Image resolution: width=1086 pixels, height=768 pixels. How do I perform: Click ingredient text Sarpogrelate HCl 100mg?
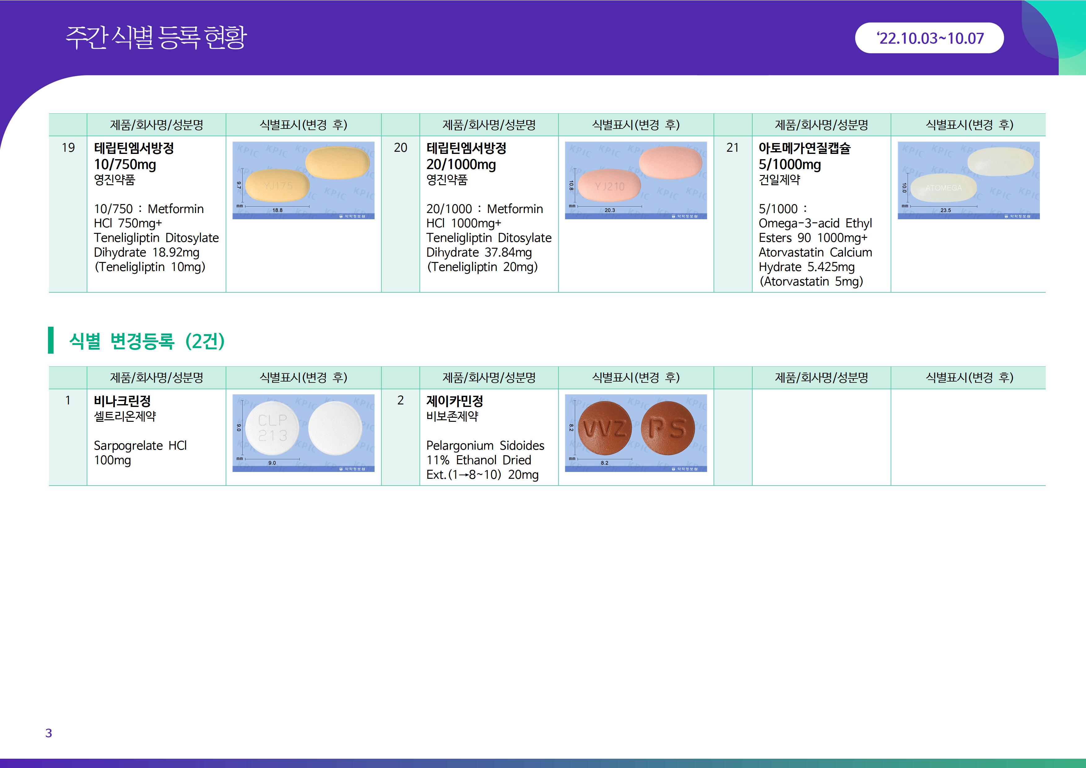tap(140, 452)
